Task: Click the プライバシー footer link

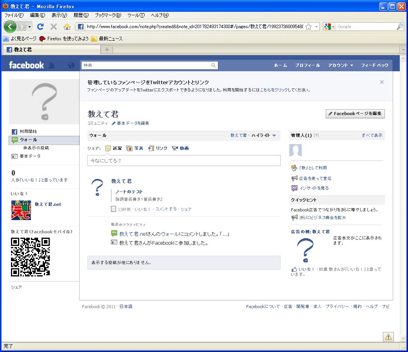Action: pos(337,307)
